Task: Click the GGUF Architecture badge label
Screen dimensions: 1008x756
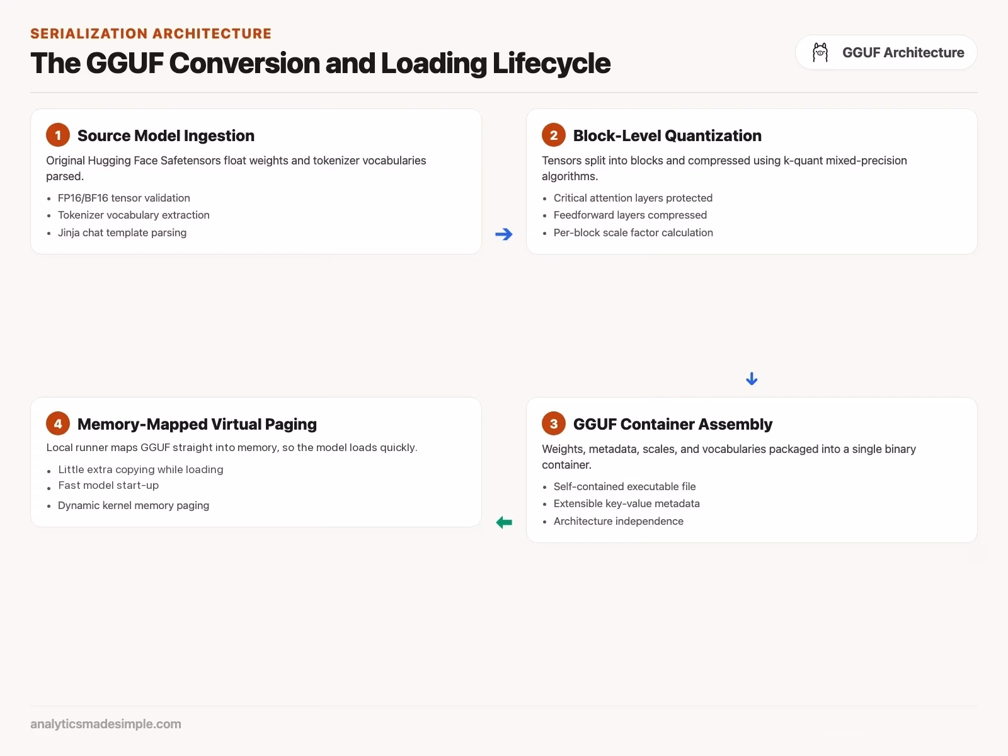Action: point(903,52)
